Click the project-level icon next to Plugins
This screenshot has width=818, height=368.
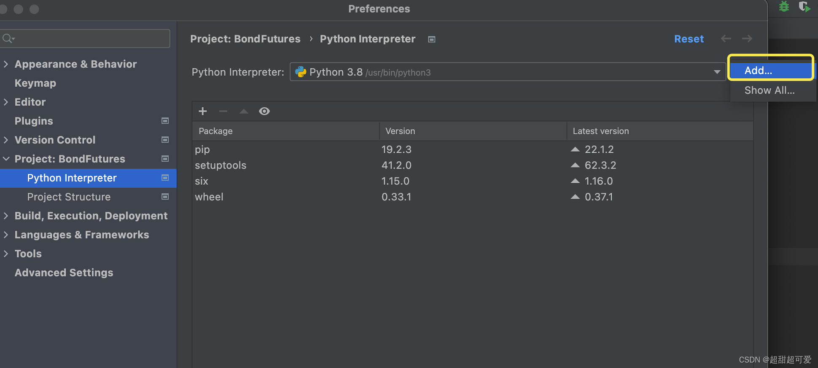click(x=165, y=121)
